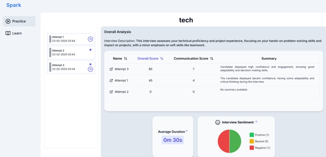The image size is (326, 157).
Task: Click the yellow Neutral legend swatch
Action: [252, 141]
